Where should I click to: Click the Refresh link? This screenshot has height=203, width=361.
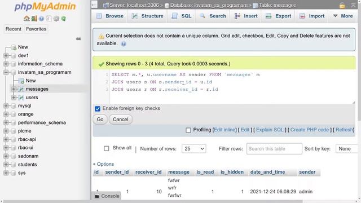tap(344, 130)
